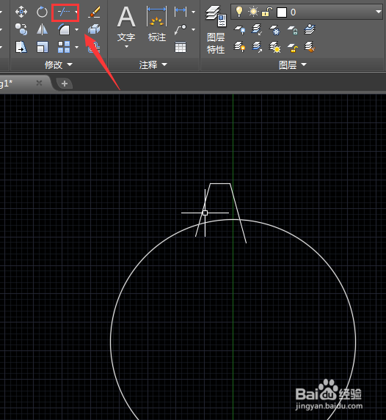This screenshot has width=386, height=420.
Task: Click the layer Off tool icon
Action: [x=239, y=30]
